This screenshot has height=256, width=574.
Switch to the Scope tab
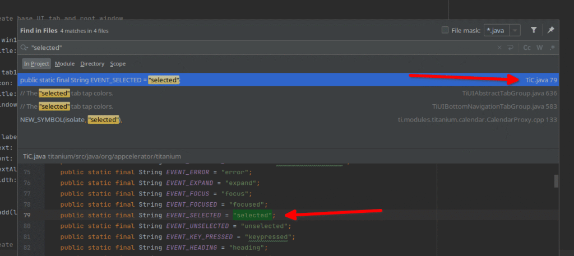tap(118, 64)
